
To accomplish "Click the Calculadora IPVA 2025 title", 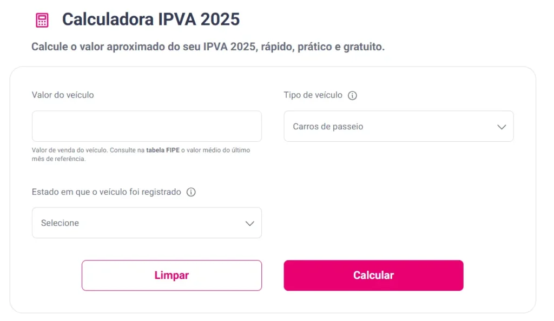I will 151,19.
